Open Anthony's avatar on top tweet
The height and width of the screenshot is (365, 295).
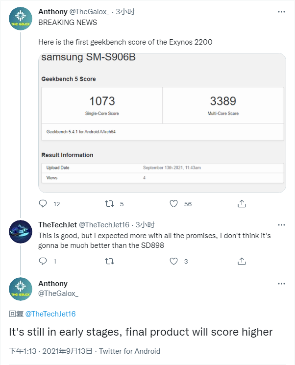click(21, 19)
